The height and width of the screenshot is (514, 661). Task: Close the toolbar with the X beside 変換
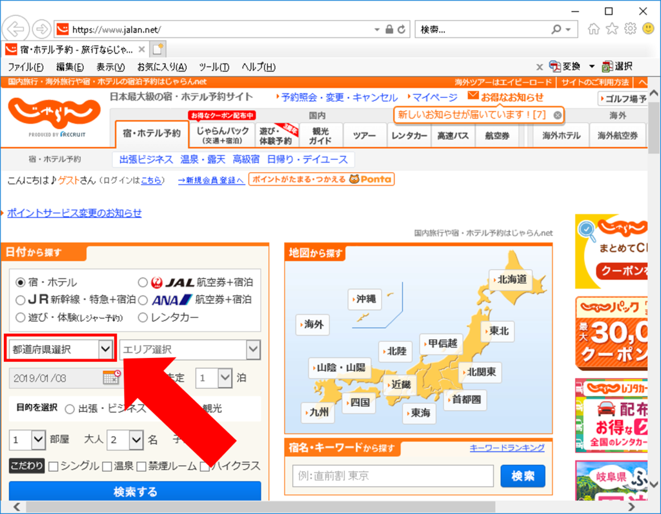(x=539, y=67)
